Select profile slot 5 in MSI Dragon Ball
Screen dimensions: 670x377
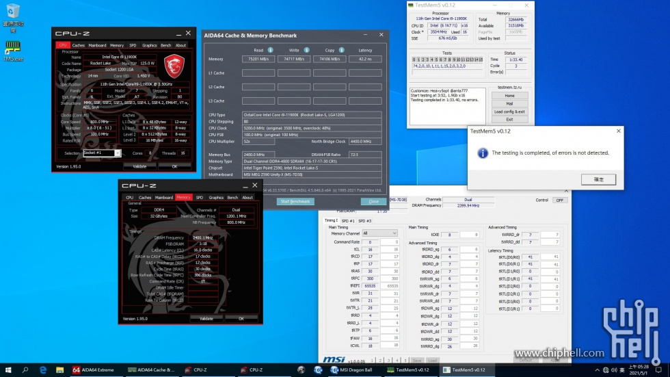point(405,361)
